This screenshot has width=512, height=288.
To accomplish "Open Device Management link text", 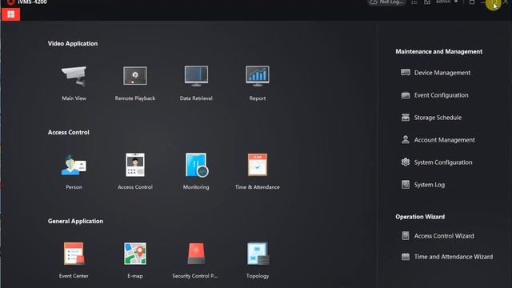I will [x=442, y=73].
